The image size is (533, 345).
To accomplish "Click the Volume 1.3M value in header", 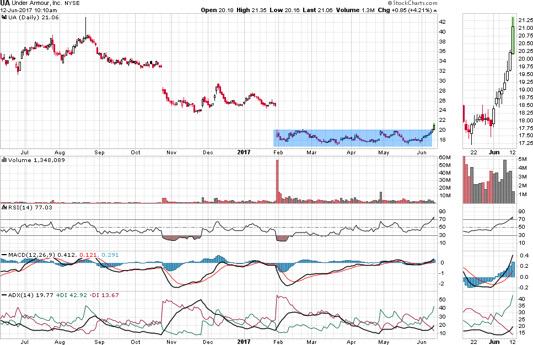I will (356, 10).
